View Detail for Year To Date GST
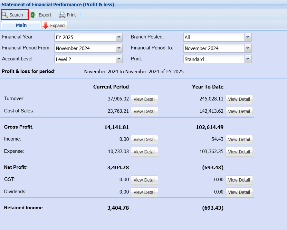 click(239, 180)
